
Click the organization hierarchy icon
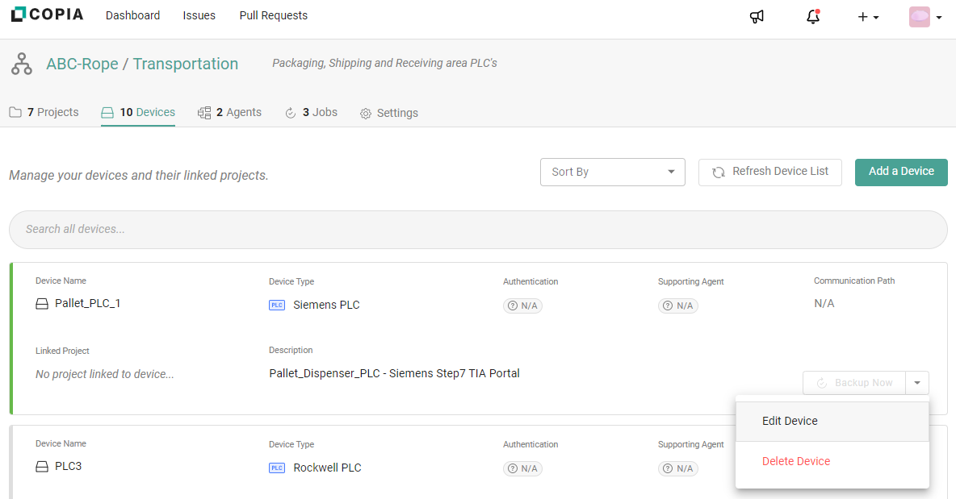[x=22, y=64]
